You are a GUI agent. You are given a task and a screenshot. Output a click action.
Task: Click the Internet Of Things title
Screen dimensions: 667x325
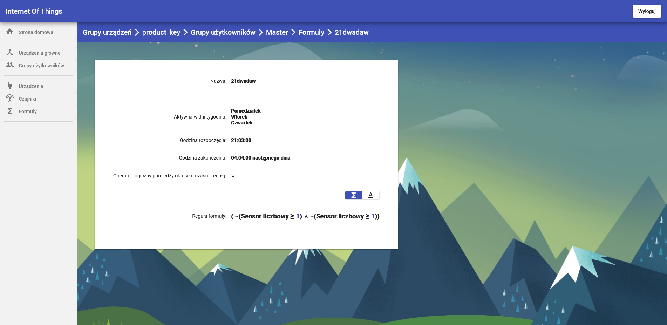[34, 11]
